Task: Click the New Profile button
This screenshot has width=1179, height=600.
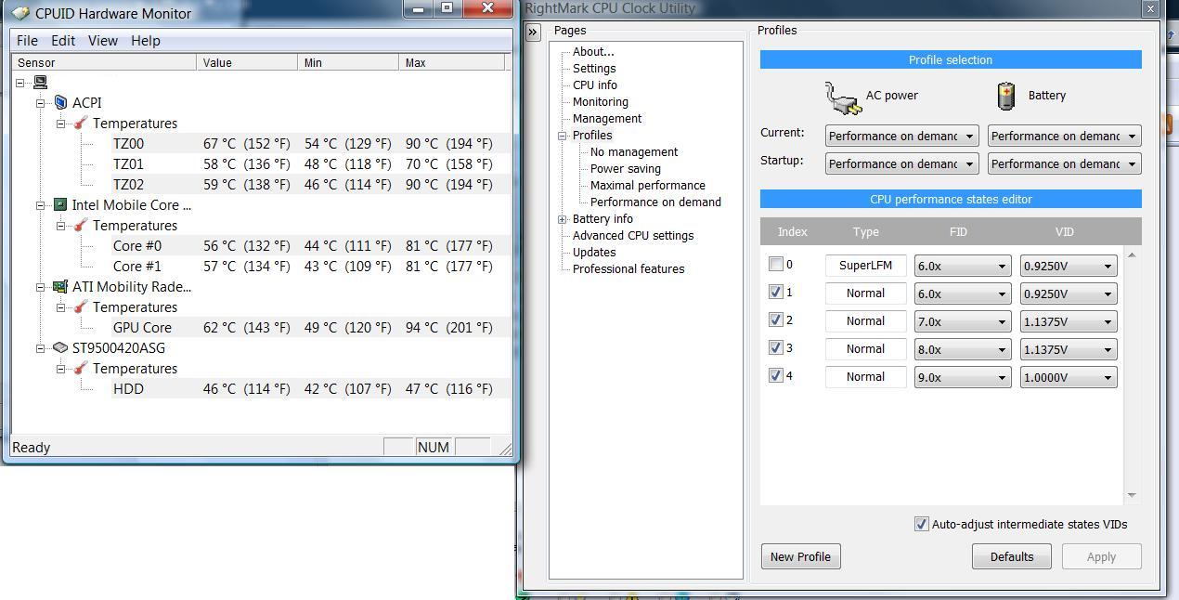Action: [x=800, y=556]
